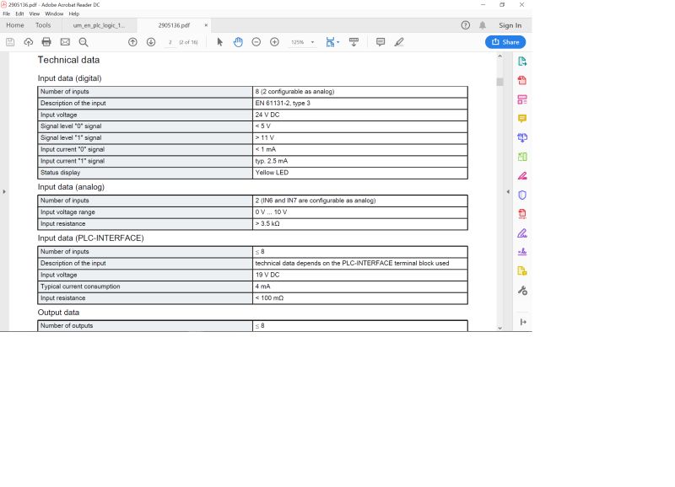This screenshot has height=487, width=675.
Task: Open the Help question mark icon
Action: tap(466, 25)
